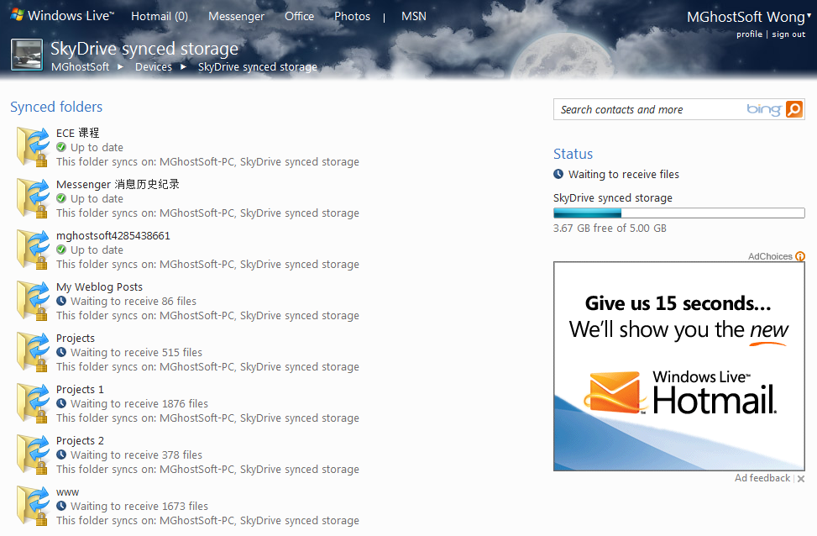Go to Photos in top navigation
Image resolution: width=817 pixels, height=536 pixels.
[x=352, y=16]
